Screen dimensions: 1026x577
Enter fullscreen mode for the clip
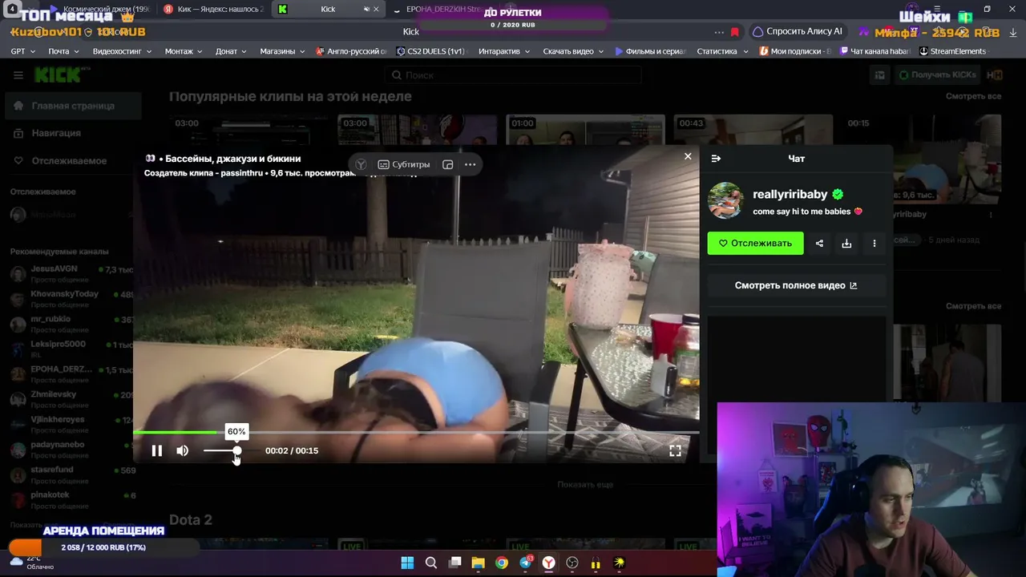point(675,450)
